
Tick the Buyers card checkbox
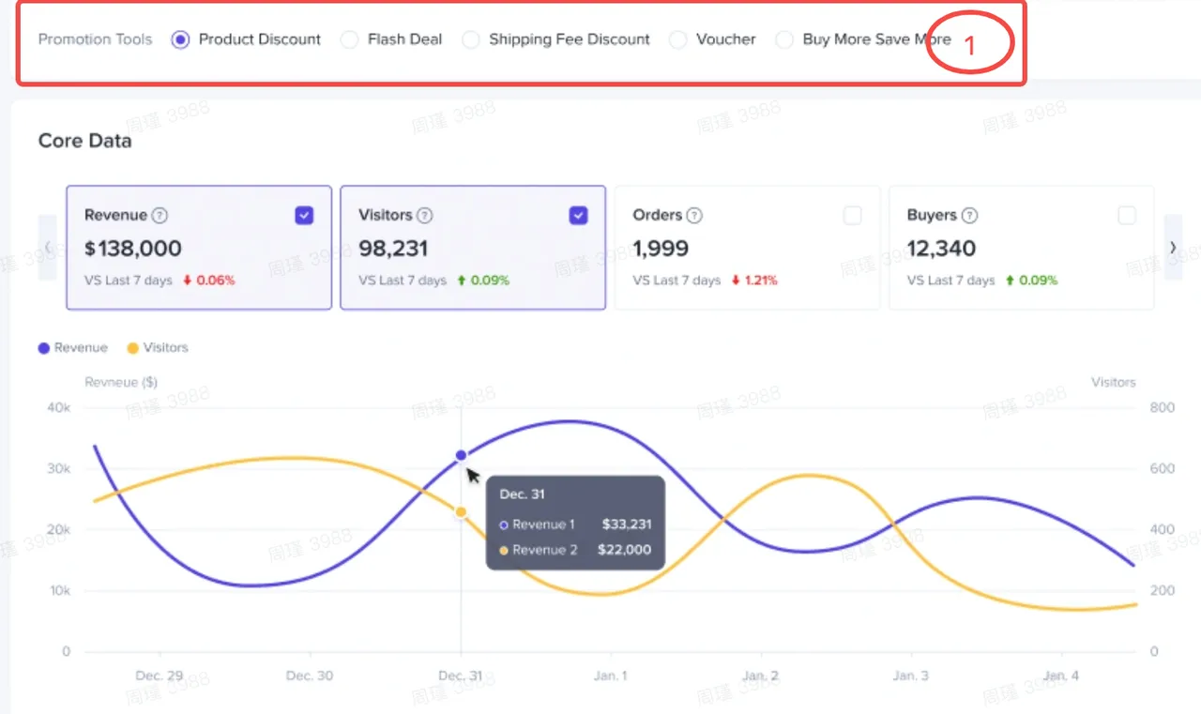tap(1127, 216)
